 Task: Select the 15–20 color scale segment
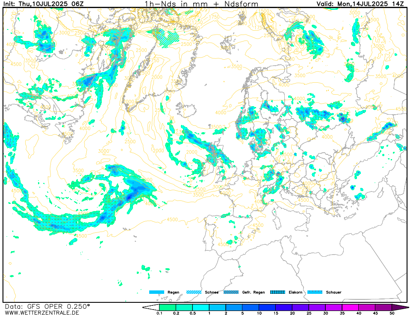[284, 307]
